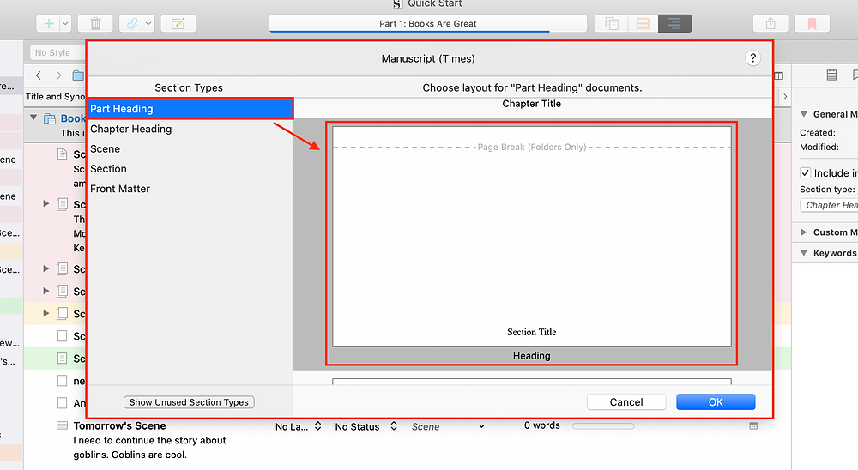Collapse the General Metadata section
Image resolution: width=858 pixels, height=470 pixels.
coord(803,114)
